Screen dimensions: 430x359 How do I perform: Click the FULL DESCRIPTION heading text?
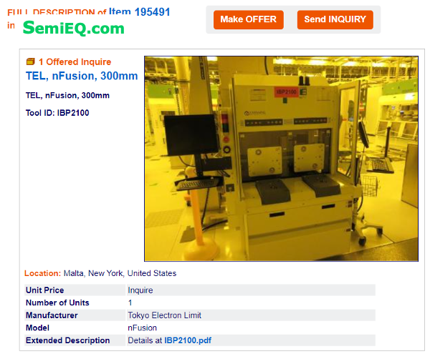tap(57, 12)
